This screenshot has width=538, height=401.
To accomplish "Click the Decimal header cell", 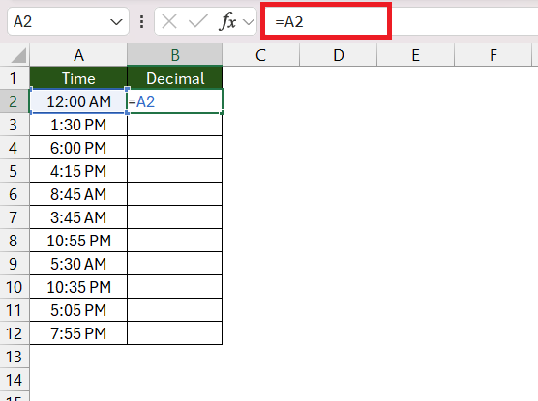I will point(174,78).
